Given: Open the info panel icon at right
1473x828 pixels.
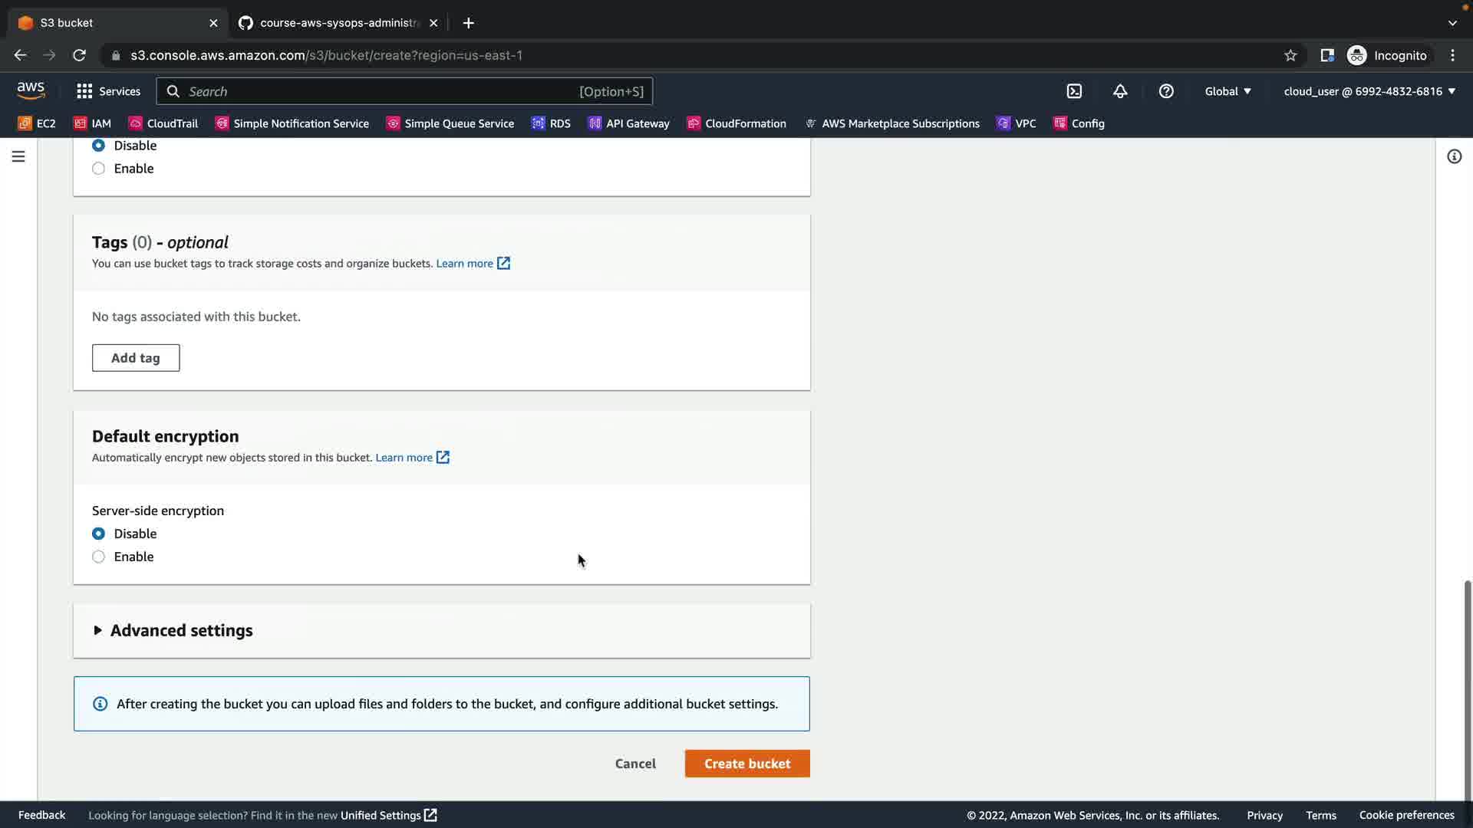Looking at the screenshot, I should coord(1454,156).
